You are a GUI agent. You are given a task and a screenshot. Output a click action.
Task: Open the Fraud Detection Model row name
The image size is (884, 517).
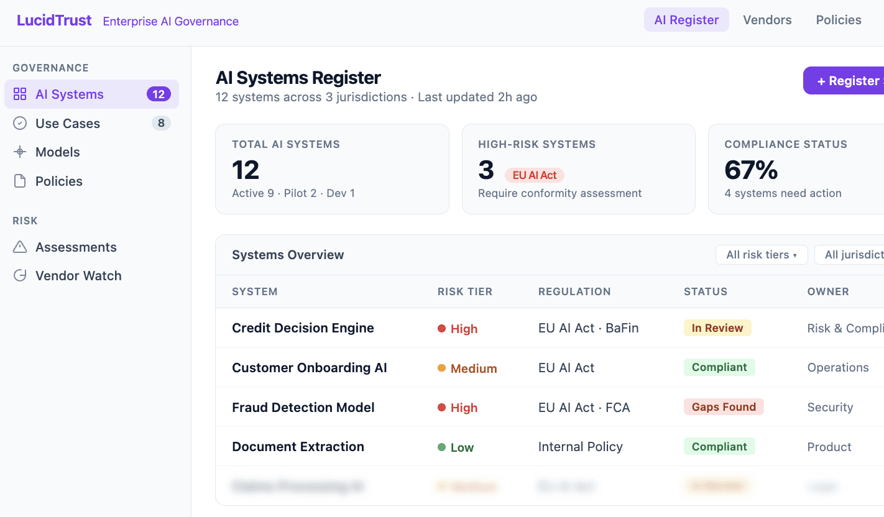click(x=303, y=408)
